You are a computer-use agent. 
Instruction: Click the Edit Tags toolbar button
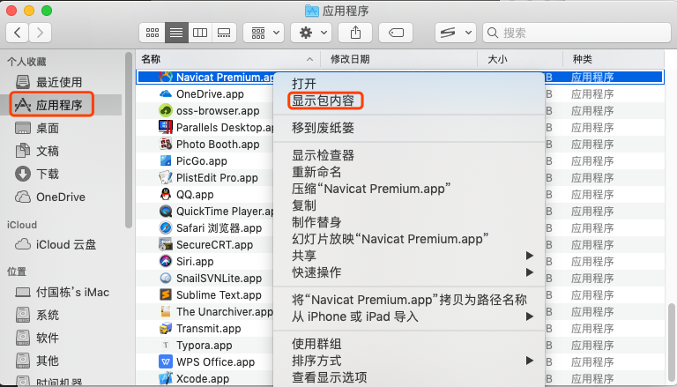tap(396, 33)
